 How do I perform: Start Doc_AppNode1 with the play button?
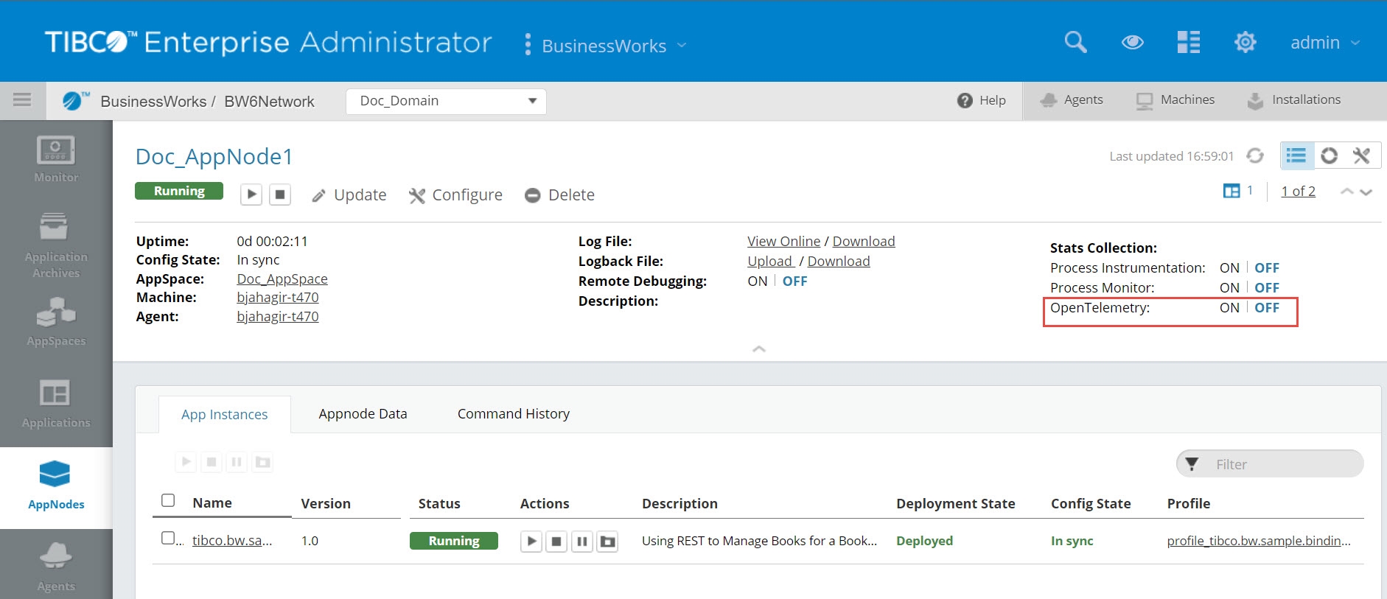pyautogui.click(x=251, y=195)
